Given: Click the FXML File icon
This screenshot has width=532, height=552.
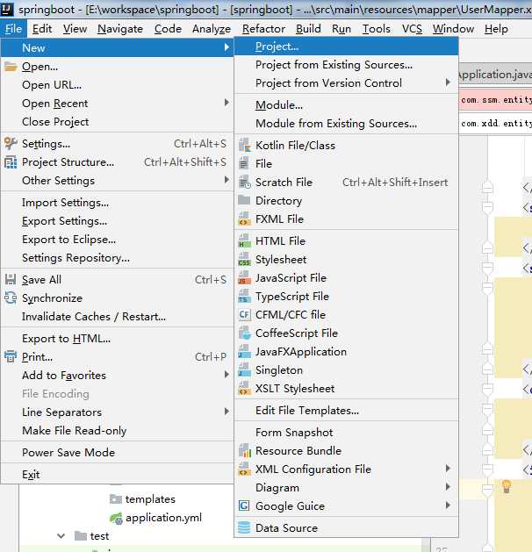Looking at the screenshot, I should click(x=244, y=219).
